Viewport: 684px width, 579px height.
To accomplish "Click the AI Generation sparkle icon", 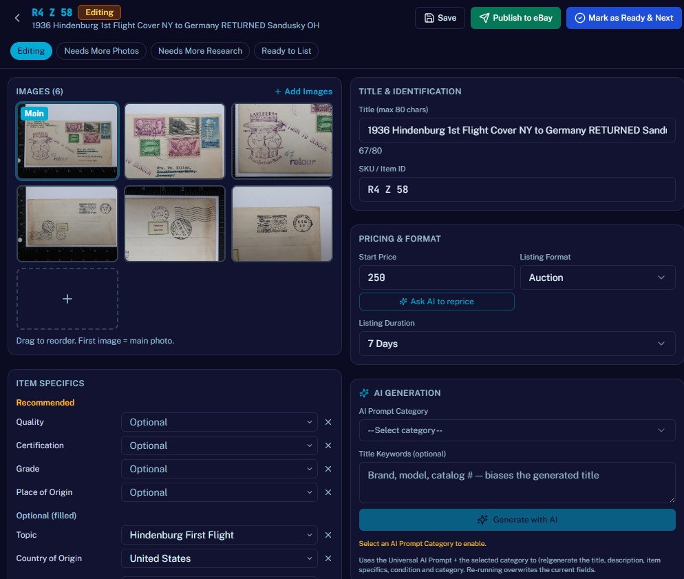I will pos(364,393).
